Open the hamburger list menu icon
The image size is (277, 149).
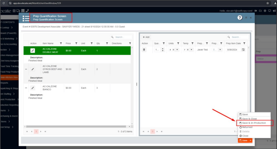click(x=26, y=19)
